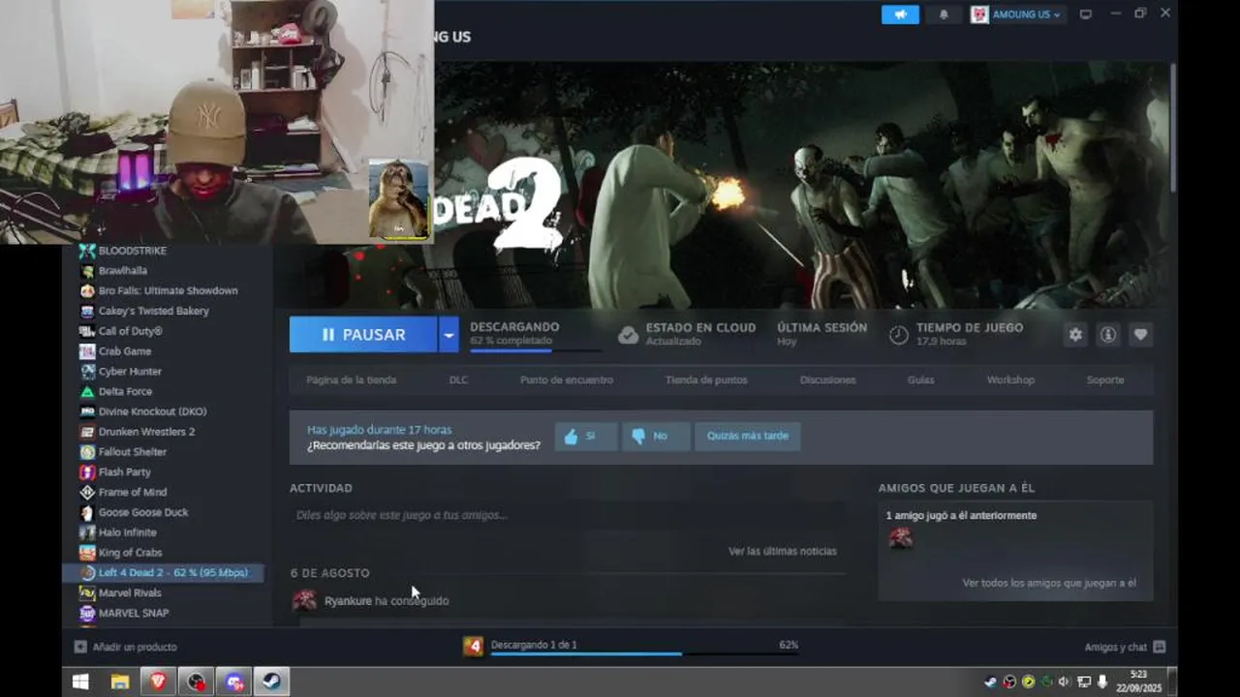Viewport: 1240px width, 697px height.
Task: Open Amigos y chat
Action: [x=1125, y=647]
